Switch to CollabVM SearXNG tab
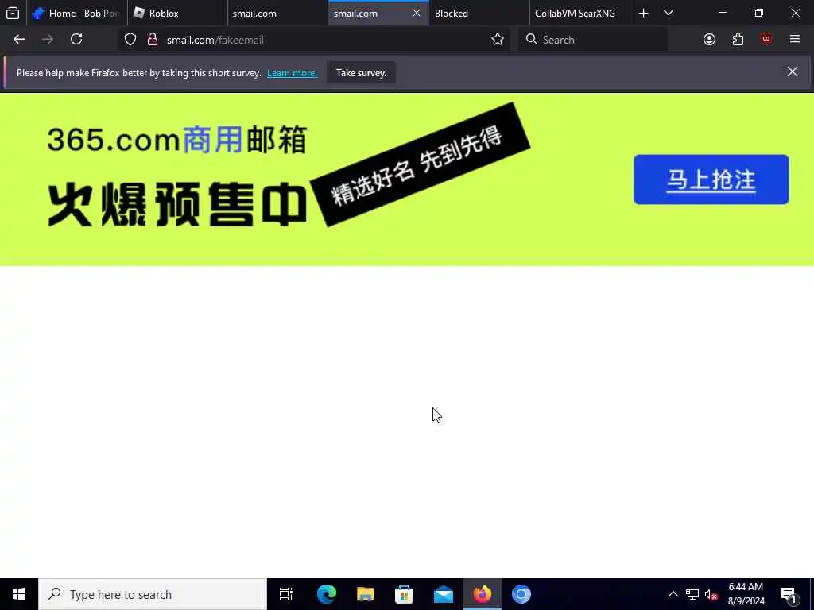This screenshot has width=814, height=610. click(579, 13)
